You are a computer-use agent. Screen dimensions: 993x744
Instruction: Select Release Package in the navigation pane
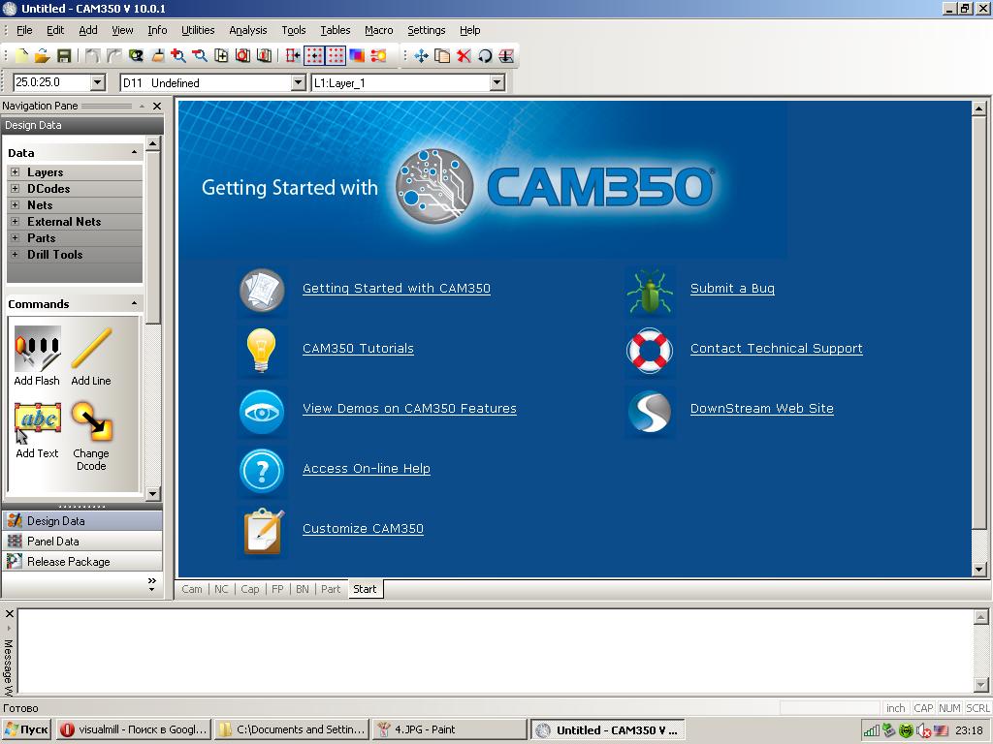pyautogui.click(x=82, y=561)
